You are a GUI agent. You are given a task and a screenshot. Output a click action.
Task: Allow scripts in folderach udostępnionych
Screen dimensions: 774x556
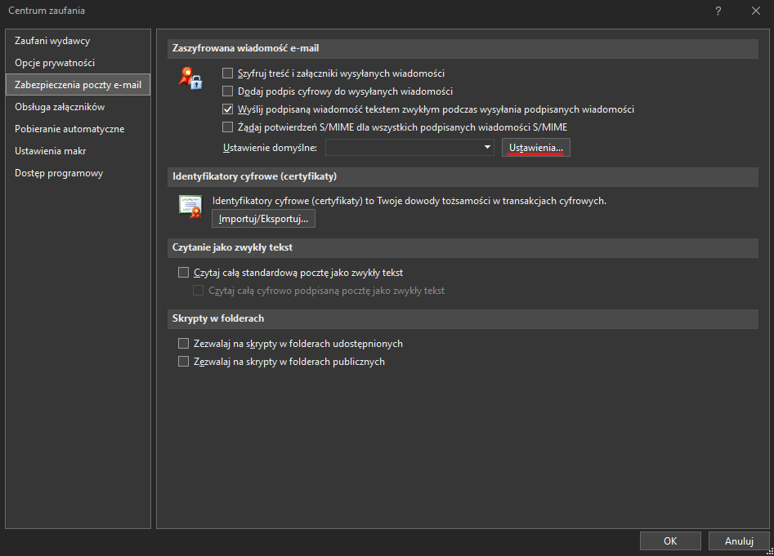pyautogui.click(x=183, y=344)
